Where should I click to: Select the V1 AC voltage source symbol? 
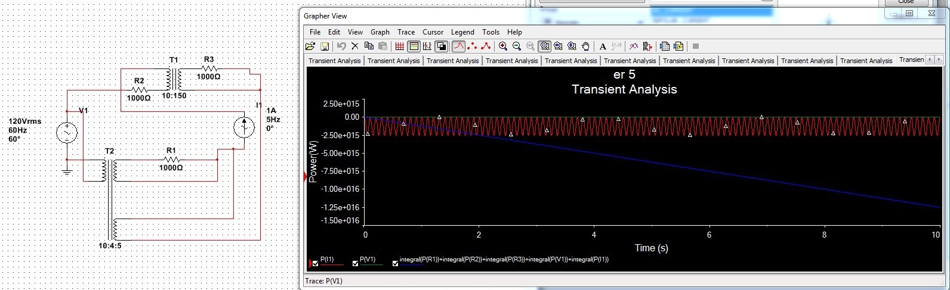[67, 132]
